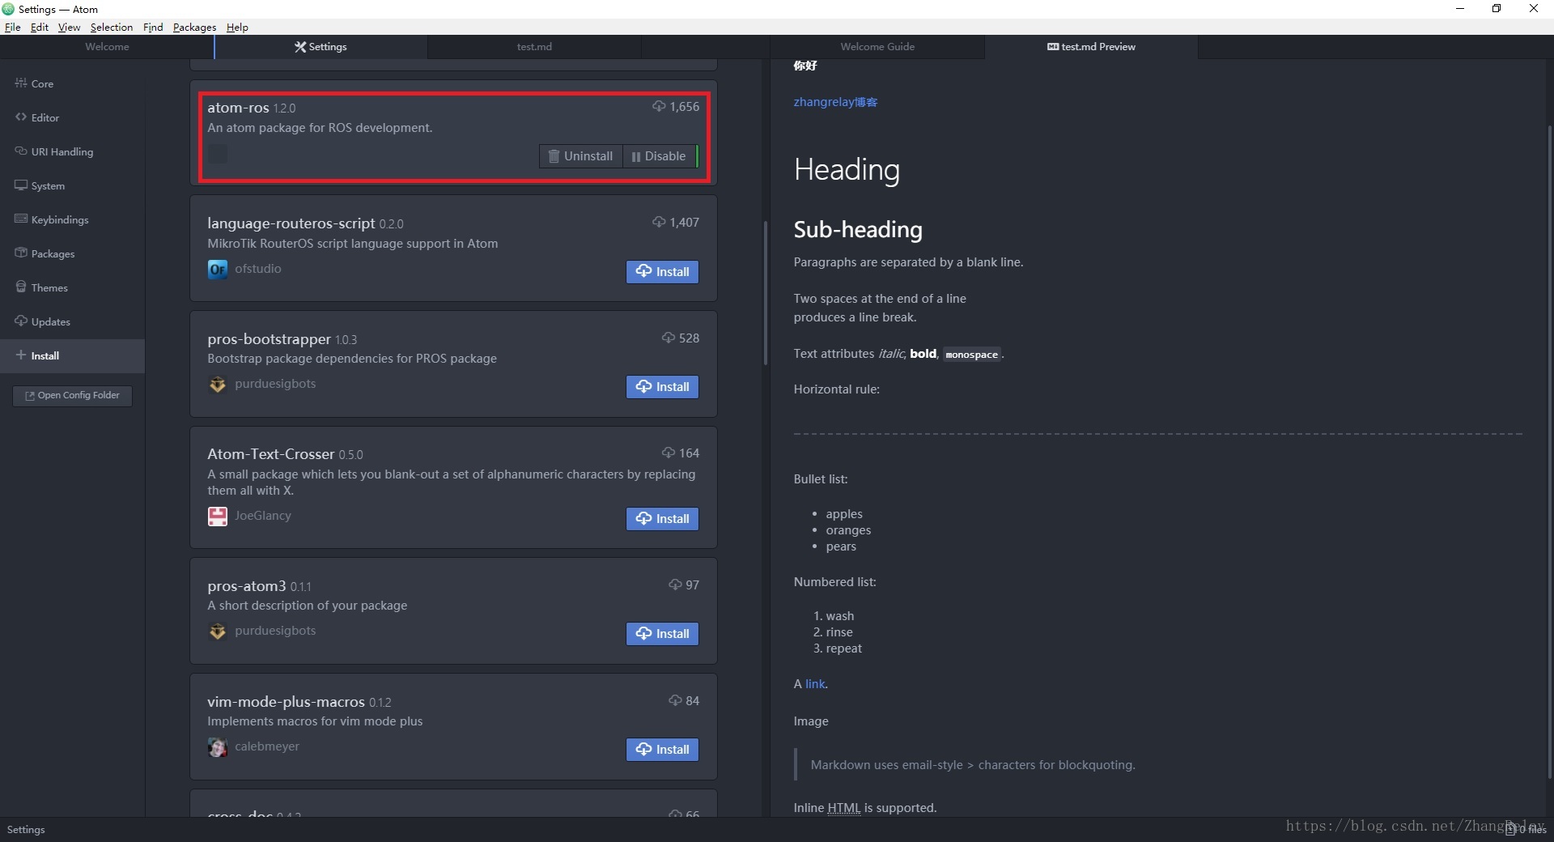The height and width of the screenshot is (842, 1554).
Task: Click purduesigbots avatar under pros-atom3
Action: (x=218, y=631)
